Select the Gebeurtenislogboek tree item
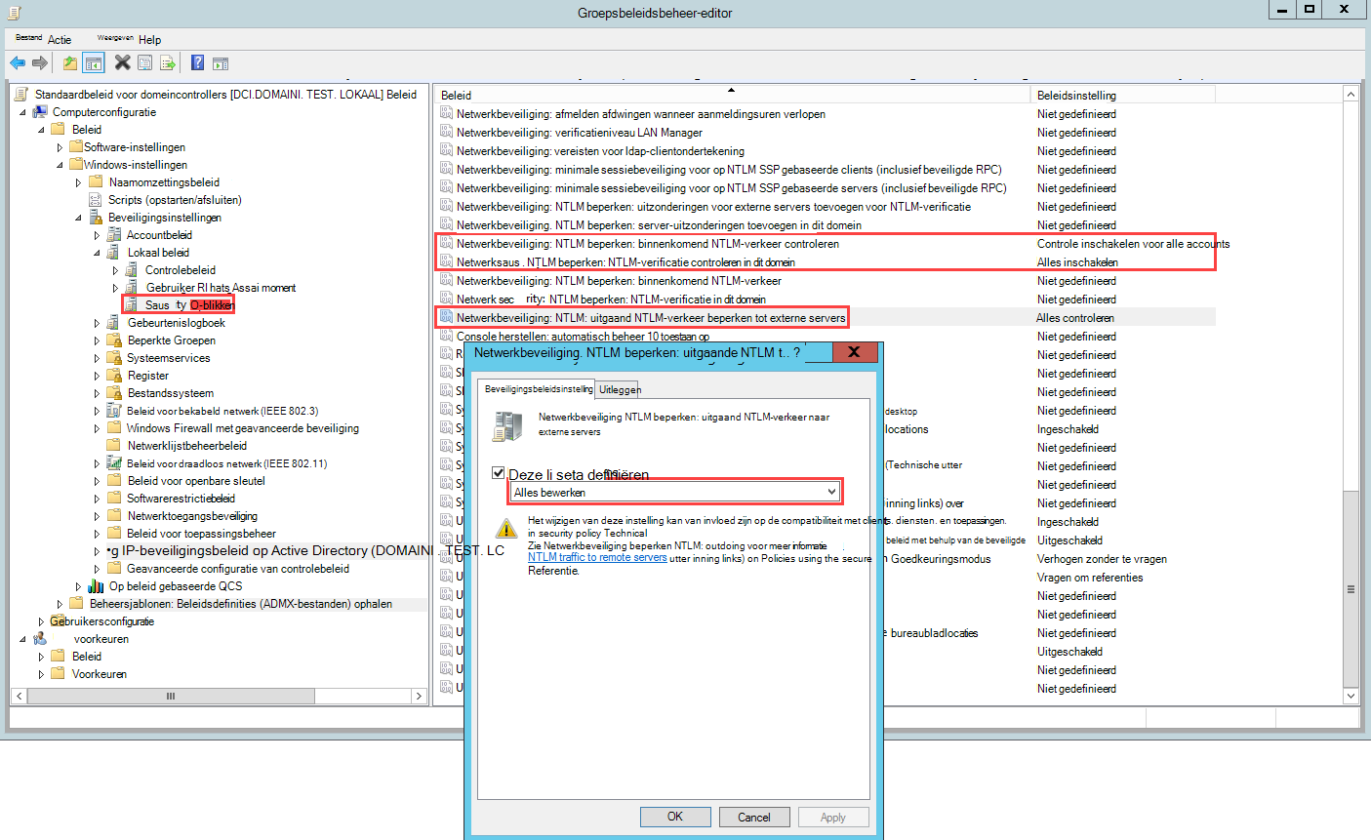 tap(176, 323)
